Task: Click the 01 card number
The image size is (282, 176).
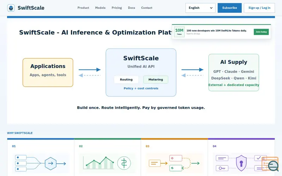Action: point(14,146)
